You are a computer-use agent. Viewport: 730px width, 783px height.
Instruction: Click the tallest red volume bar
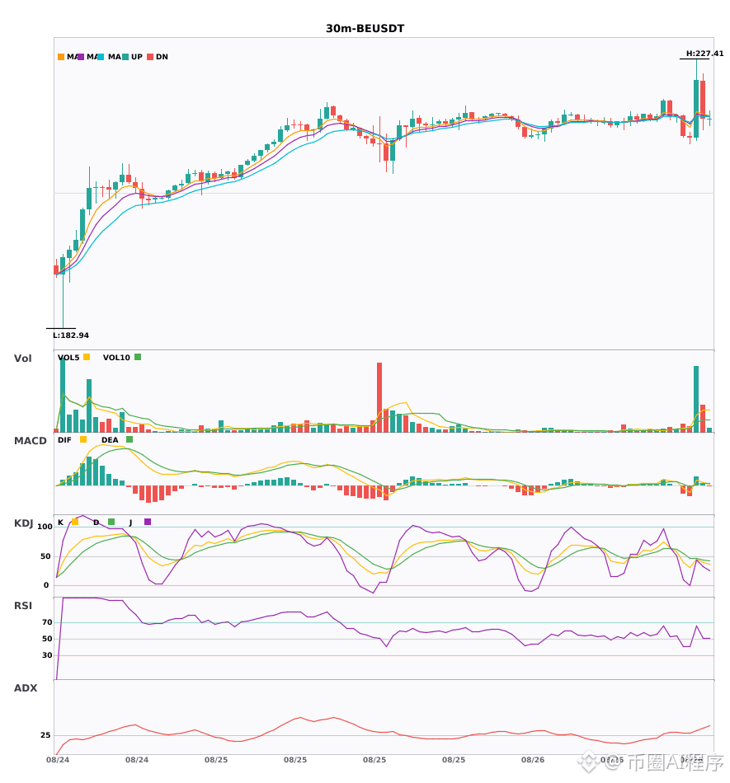click(379, 397)
